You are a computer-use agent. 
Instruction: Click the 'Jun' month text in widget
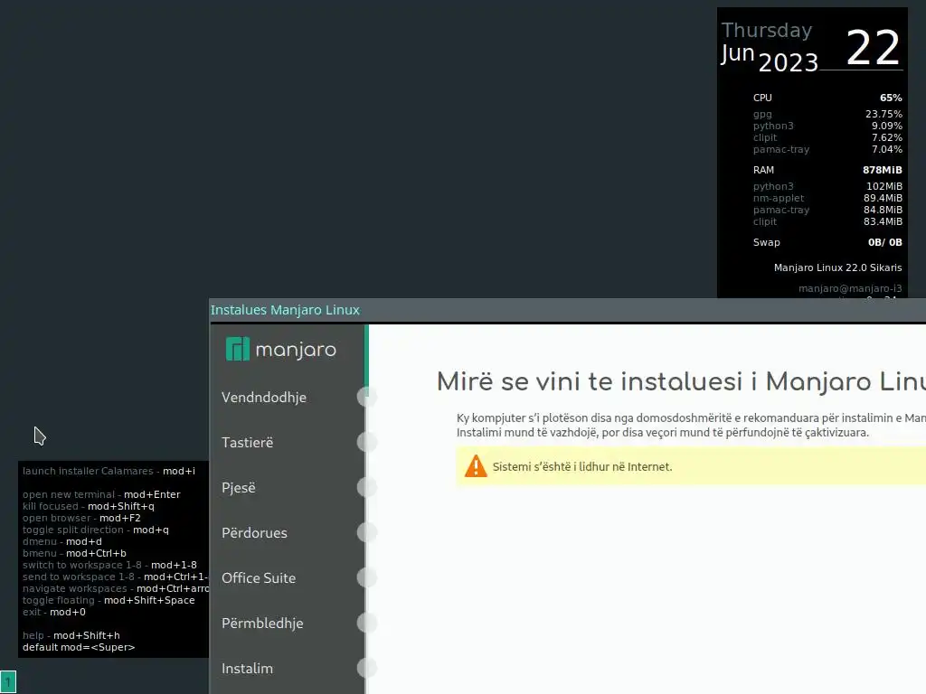click(x=738, y=53)
